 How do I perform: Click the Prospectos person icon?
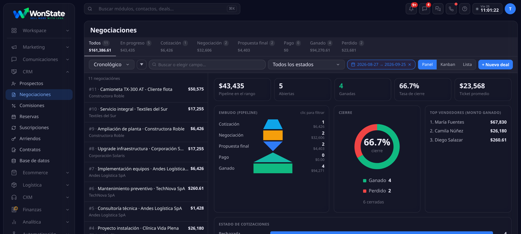pyautogui.click(x=13, y=84)
